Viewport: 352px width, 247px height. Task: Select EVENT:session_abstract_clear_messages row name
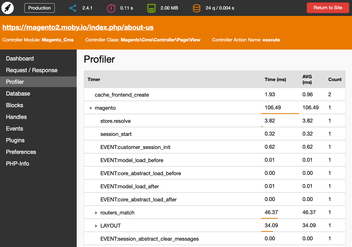(x=149, y=239)
